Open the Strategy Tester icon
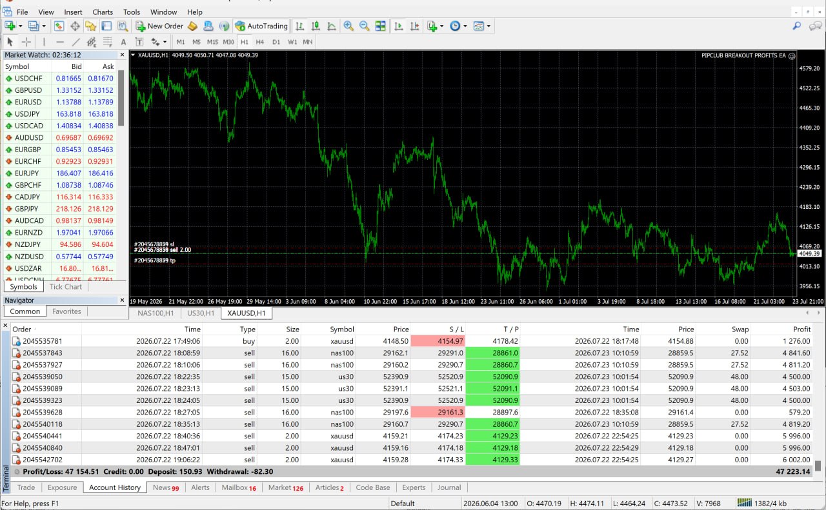The width and height of the screenshot is (826, 510). coord(123,26)
